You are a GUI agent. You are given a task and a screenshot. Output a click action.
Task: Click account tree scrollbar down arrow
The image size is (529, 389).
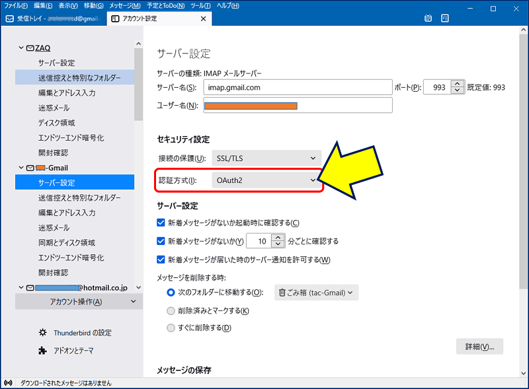[x=138, y=287]
